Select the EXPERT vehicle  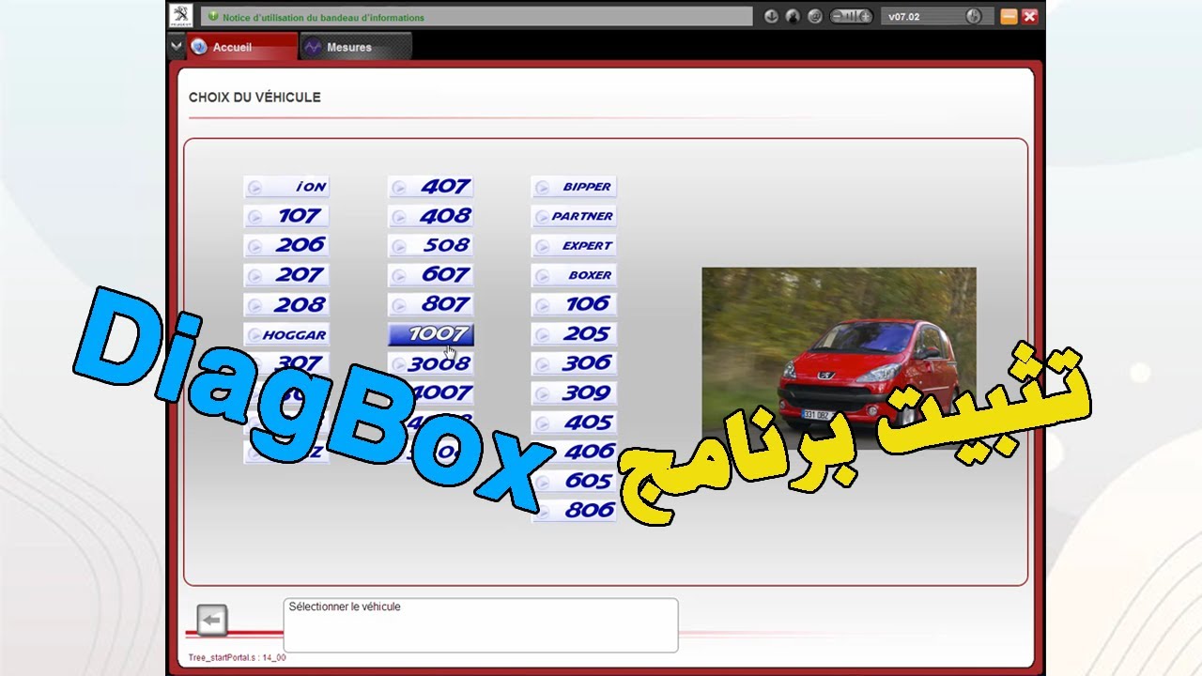(574, 246)
